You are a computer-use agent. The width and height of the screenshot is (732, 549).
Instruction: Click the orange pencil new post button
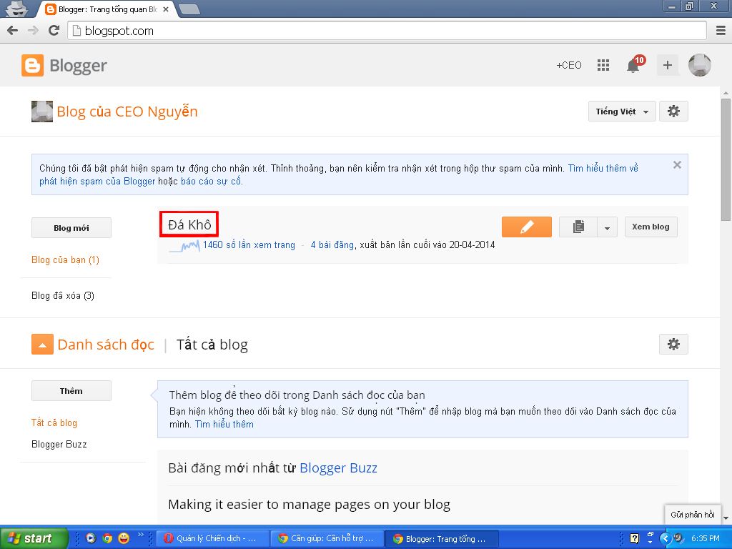tap(526, 227)
